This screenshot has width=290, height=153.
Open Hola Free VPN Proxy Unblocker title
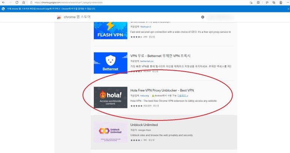click(162, 90)
